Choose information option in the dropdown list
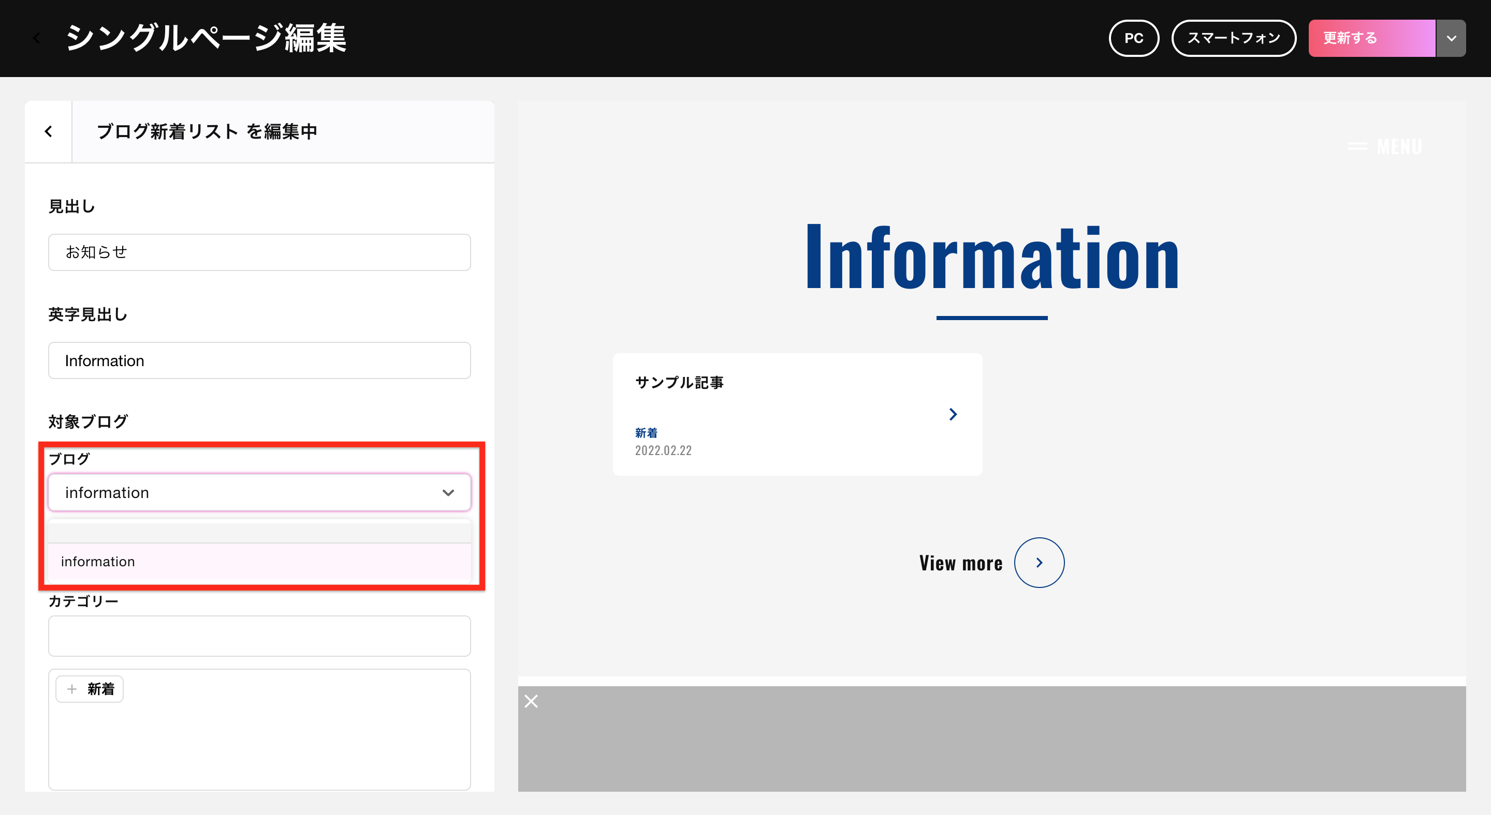 coord(259,561)
